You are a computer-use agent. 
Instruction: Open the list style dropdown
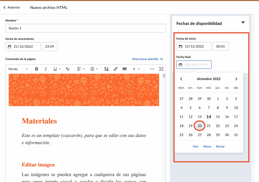click(94, 69)
